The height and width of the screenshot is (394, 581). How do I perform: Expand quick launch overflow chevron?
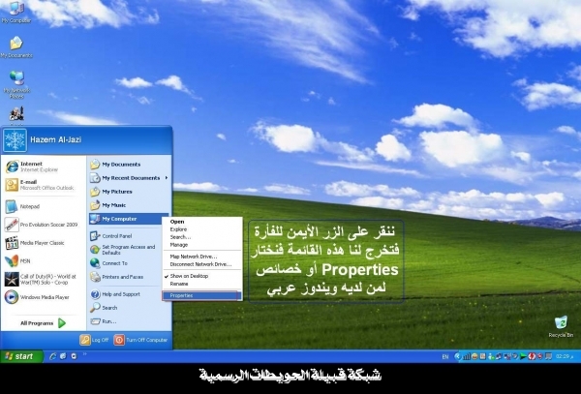pyautogui.click(x=84, y=354)
